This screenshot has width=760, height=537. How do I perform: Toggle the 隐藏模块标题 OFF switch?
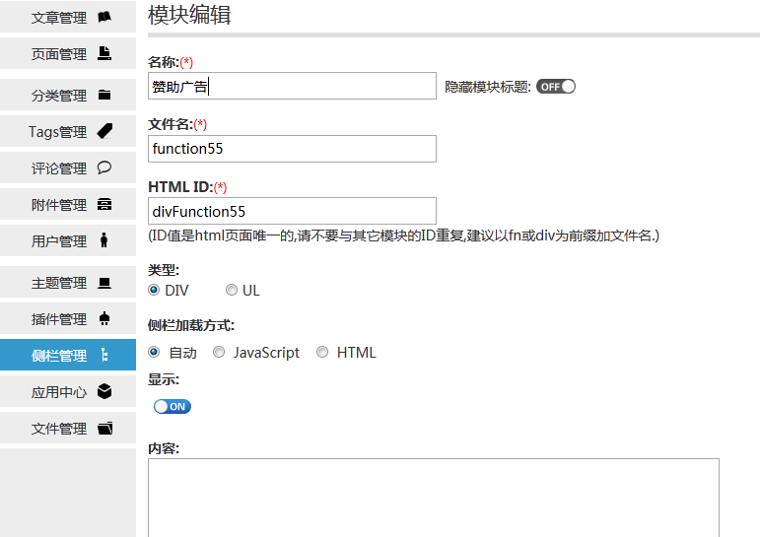(555, 87)
